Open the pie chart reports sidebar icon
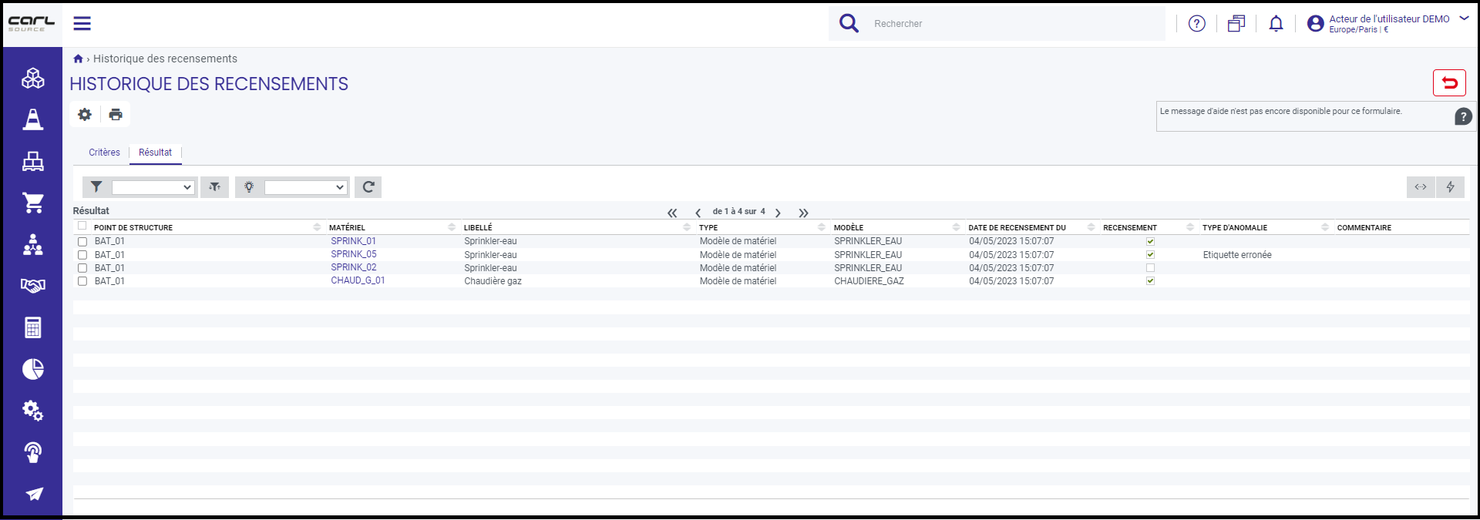The image size is (1480, 520). (x=33, y=369)
